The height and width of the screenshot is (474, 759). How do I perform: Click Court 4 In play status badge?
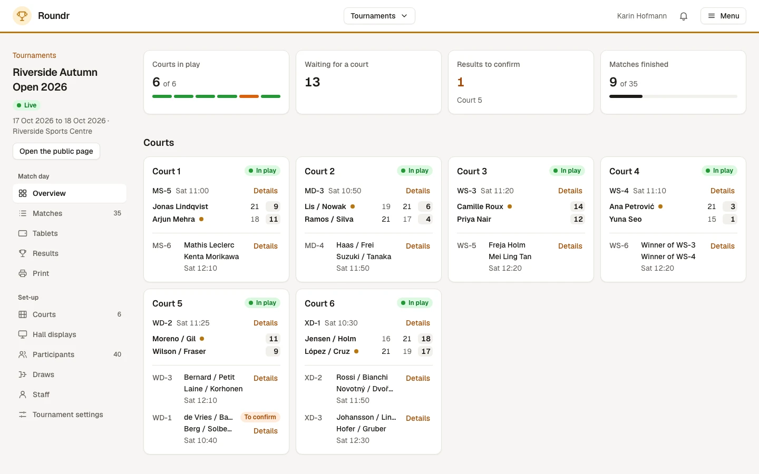(x=719, y=171)
